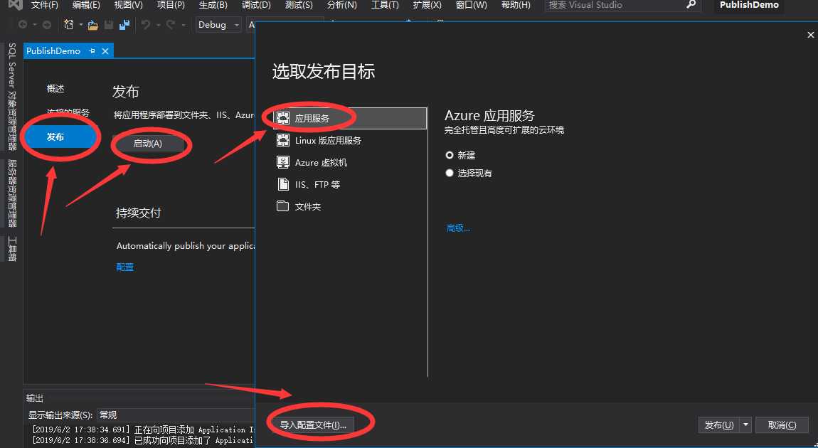
Task: Click the search magnifier icon
Action: click(x=691, y=5)
